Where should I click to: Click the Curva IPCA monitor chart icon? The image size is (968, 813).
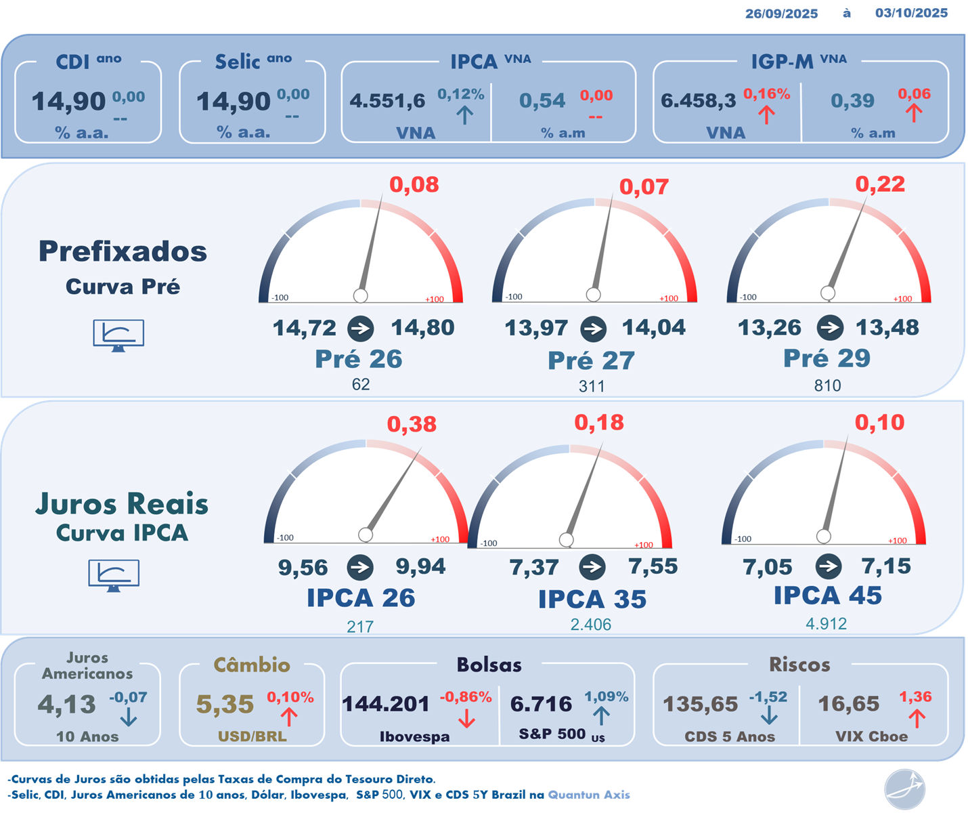[x=114, y=576]
